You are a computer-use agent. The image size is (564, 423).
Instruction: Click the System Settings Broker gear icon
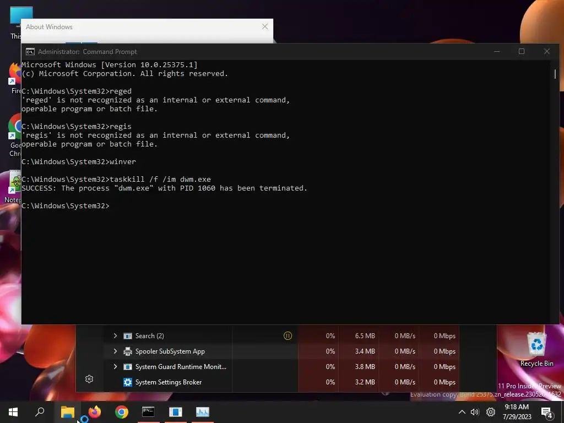[128, 382]
